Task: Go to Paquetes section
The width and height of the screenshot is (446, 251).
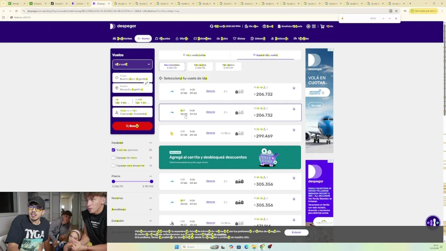Action: tap(162, 39)
